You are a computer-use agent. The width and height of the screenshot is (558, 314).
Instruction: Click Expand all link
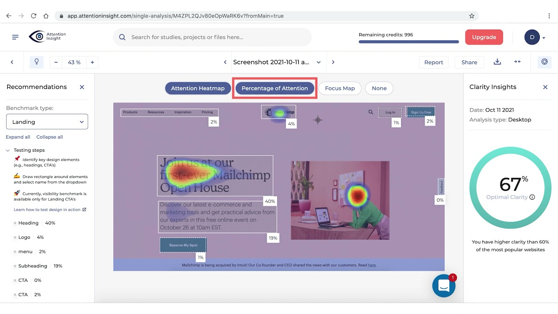click(x=18, y=137)
